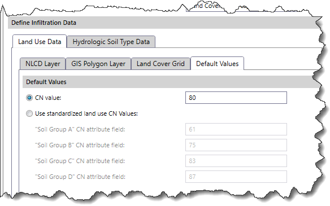Click the Default Values section heading
Screen dimensions: 330x206
pyautogui.click(x=46, y=82)
